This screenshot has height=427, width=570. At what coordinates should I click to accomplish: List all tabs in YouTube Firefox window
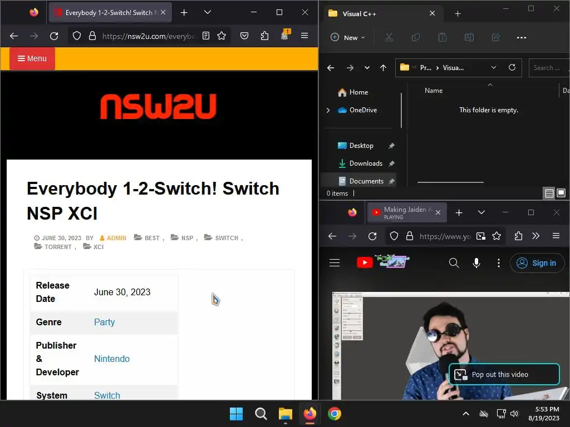[x=481, y=212]
